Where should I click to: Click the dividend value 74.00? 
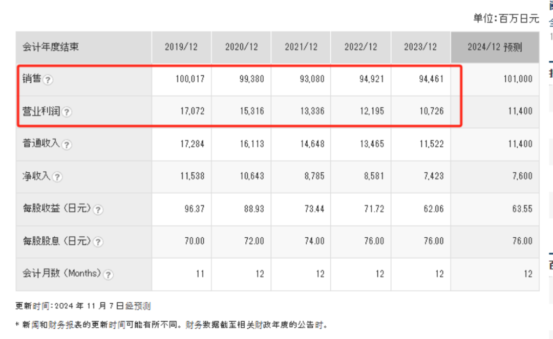[314, 241]
